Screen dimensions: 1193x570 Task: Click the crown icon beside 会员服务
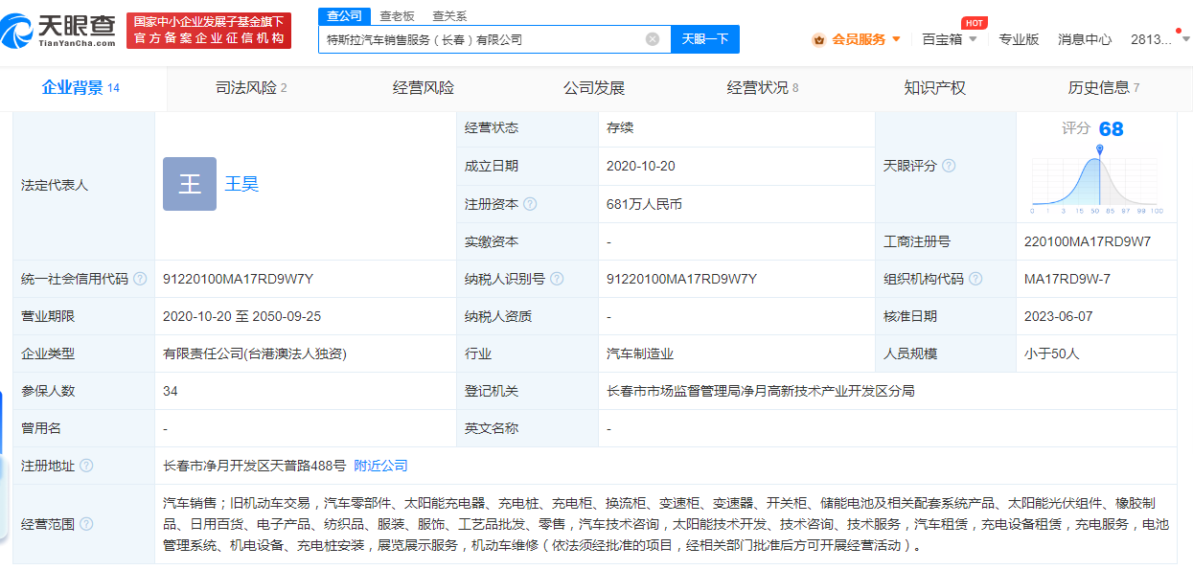[817, 39]
